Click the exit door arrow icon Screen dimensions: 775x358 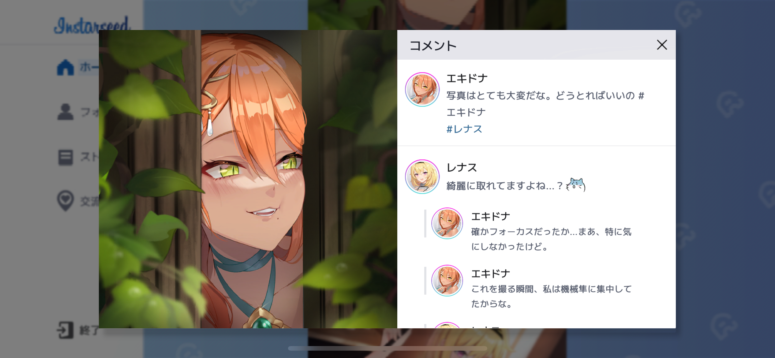(x=65, y=330)
